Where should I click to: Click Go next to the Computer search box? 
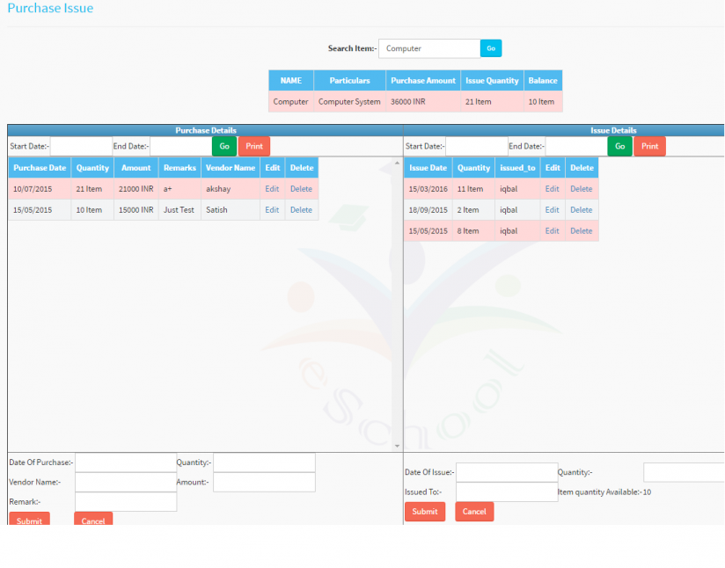pos(490,47)
